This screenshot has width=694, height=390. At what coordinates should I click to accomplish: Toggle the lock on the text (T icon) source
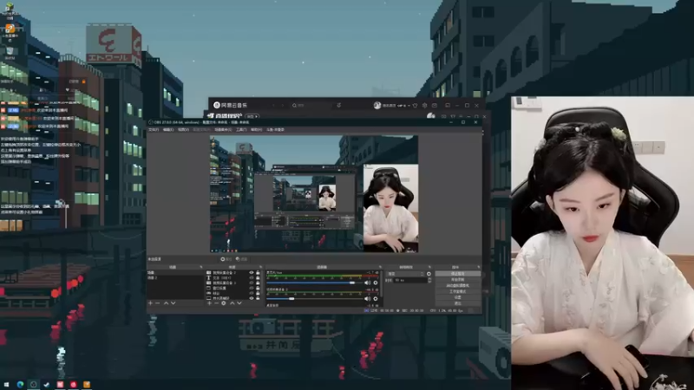[258, 277]
